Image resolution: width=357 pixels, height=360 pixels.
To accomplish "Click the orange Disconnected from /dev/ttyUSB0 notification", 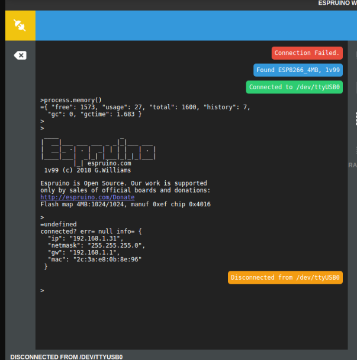I will coord(285,278).
